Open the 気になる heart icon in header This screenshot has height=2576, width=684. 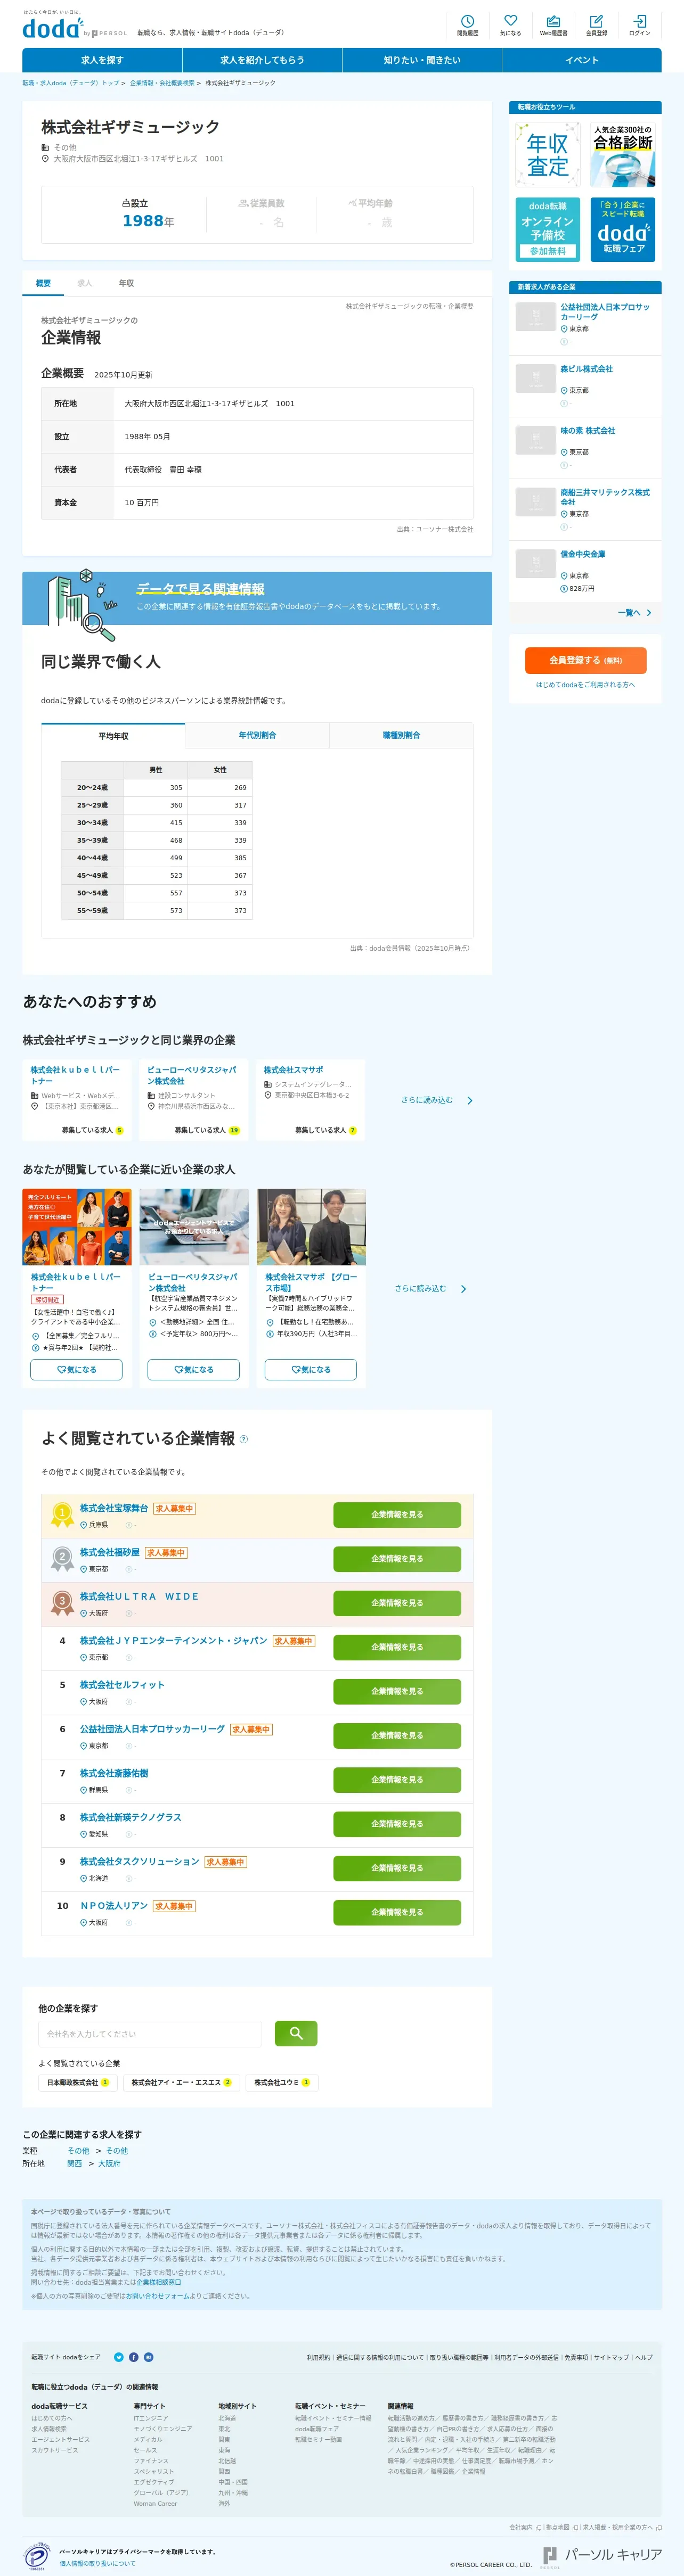pos(510,25)
